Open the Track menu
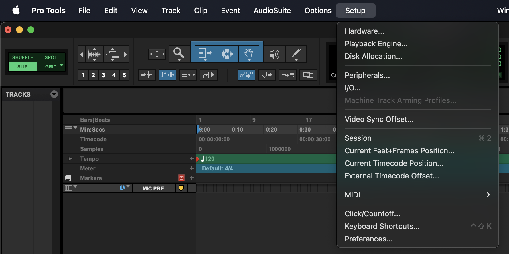The width and height of the screenshot is (509, 254). 171,11
